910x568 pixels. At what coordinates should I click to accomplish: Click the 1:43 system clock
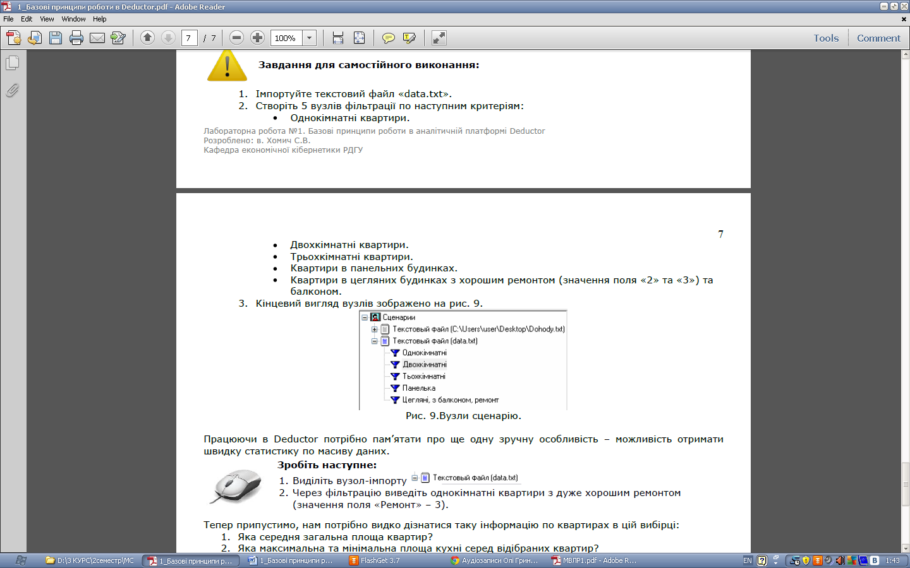[893, 560]
